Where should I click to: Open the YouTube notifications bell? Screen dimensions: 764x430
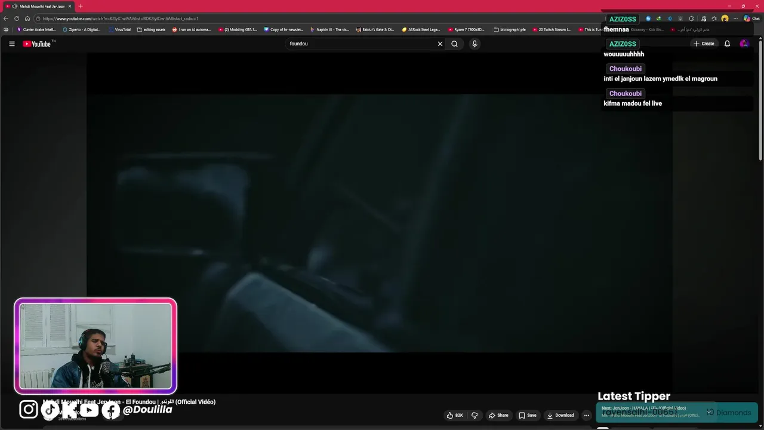(727, 44)
